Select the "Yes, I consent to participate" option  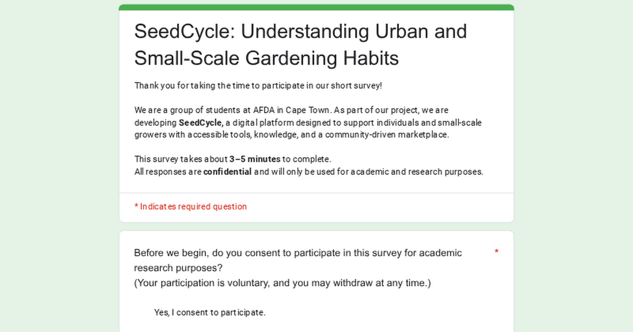click(x=209, y=313)
